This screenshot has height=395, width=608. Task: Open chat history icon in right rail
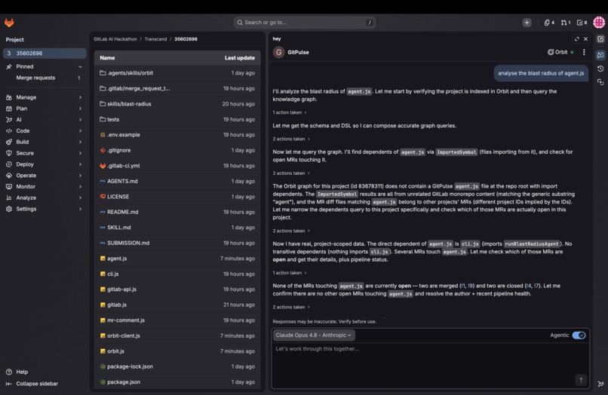tap(600, 69)
